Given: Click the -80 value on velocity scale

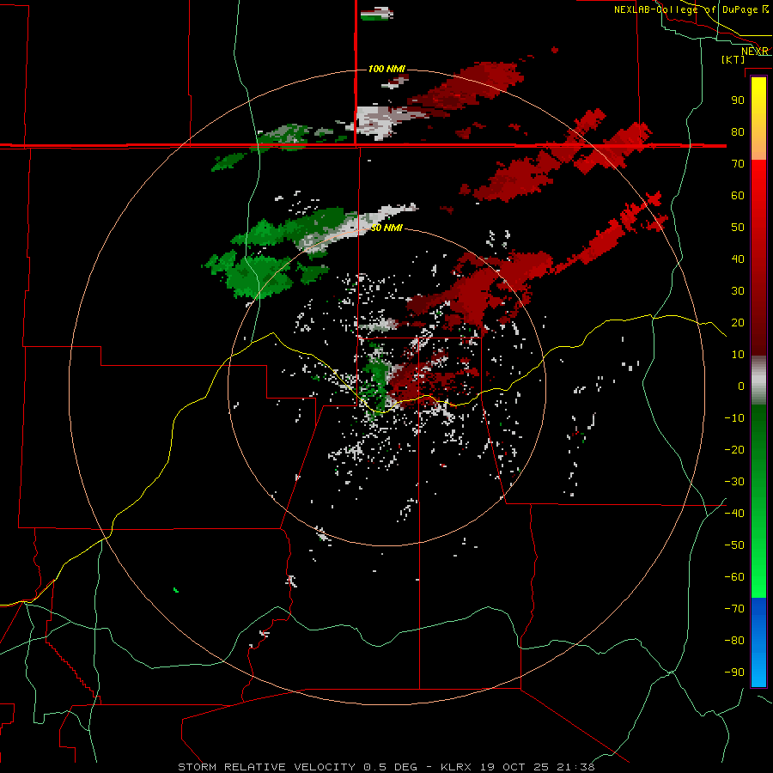Looking at the screenshot, I should pos(734,641).
